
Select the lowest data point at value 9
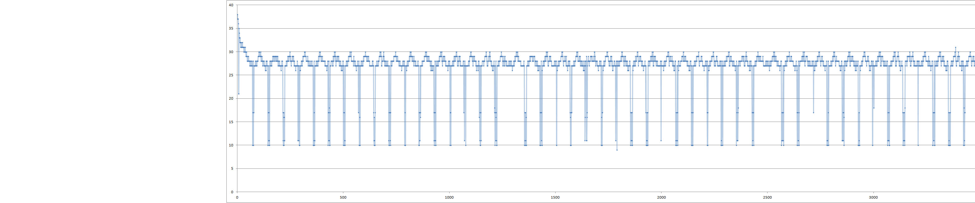click(617, 150)
